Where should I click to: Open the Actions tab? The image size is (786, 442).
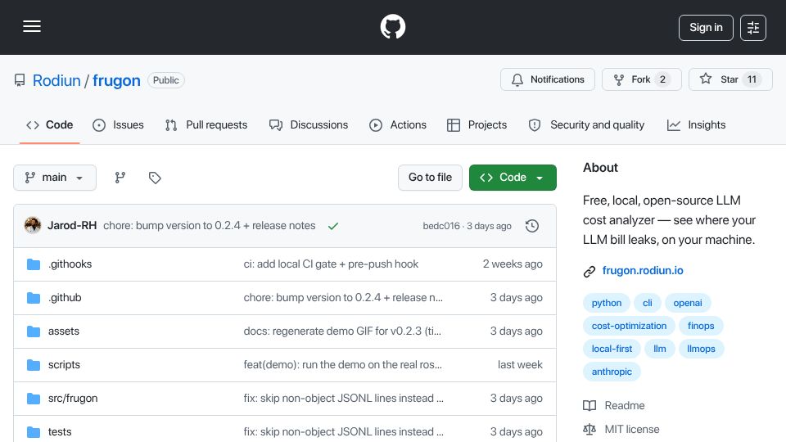398,124
